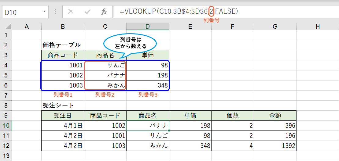Open Insert Function fx dialog
The image size is (339, 161).
(104, 12)
